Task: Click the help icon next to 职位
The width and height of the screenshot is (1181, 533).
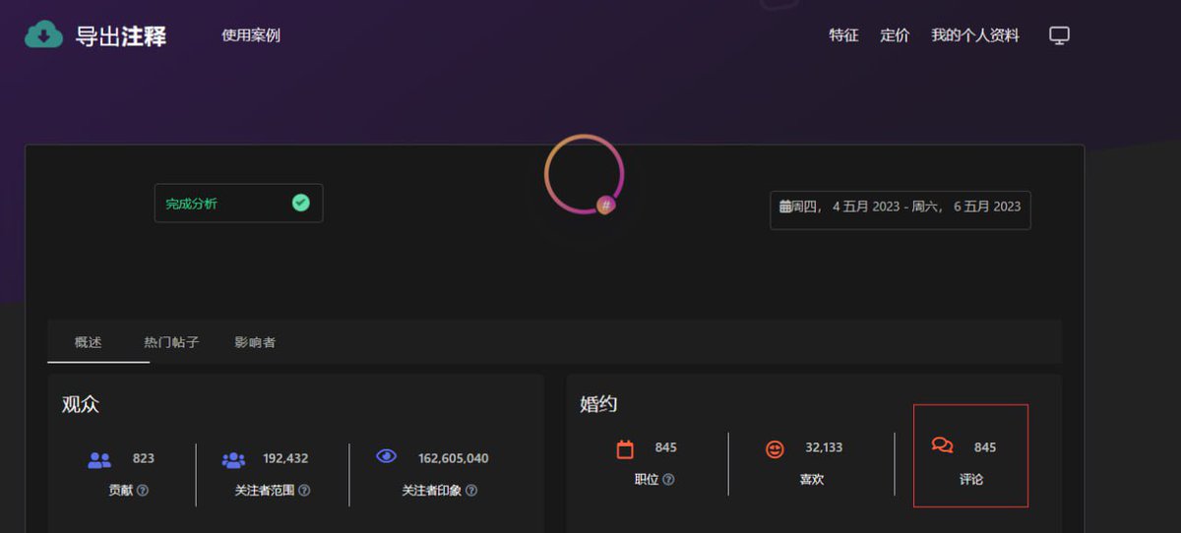Action: [x=669, y=480]
